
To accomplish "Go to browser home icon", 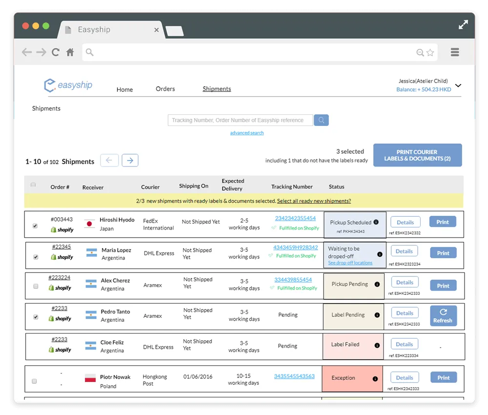I will pyautogui.click(x=70, y=52).
